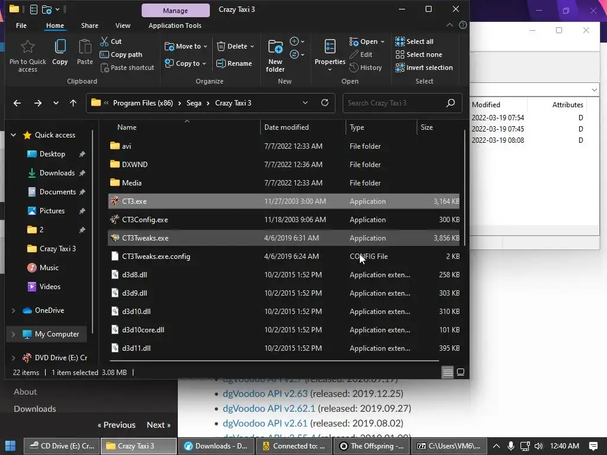This screenshot has width=607, height=455.
Task: Open Properties from the ribbon
Action: [330, 55]
